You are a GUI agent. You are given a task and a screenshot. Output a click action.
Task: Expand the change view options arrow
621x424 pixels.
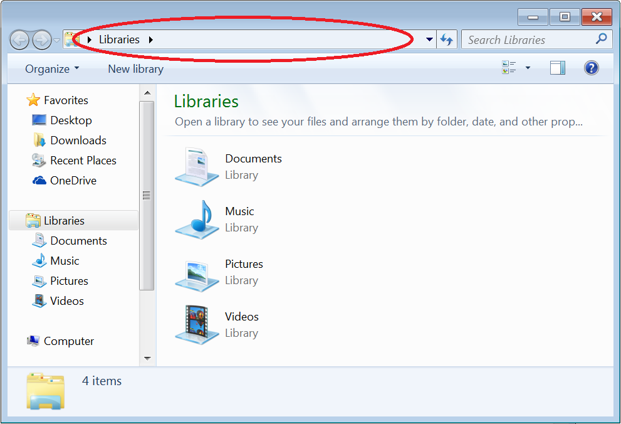click(x=528, y=68)
